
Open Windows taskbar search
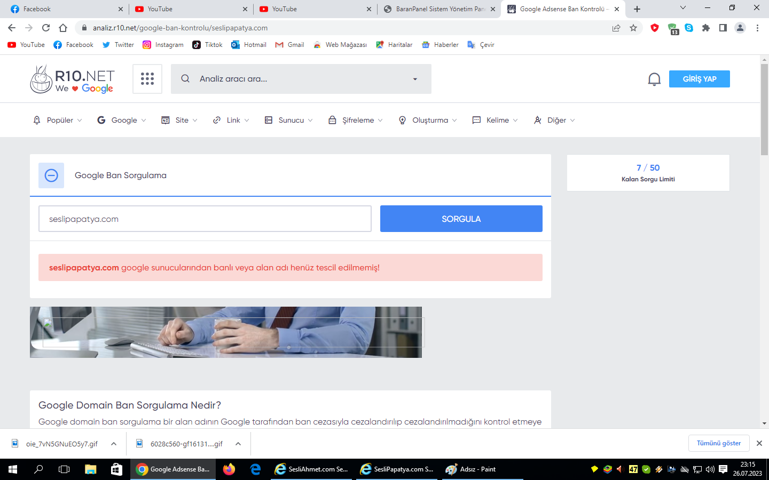(38, 469)
